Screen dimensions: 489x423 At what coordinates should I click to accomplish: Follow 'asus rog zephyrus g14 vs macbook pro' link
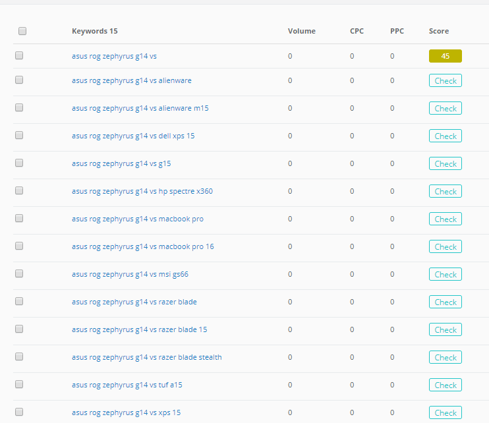click(x=138, y=219)
